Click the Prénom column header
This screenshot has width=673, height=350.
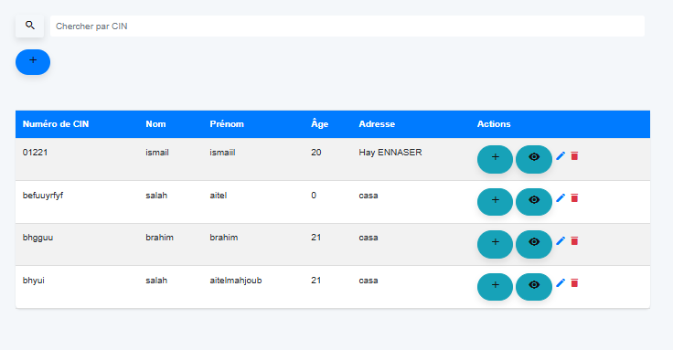(227, 124)
